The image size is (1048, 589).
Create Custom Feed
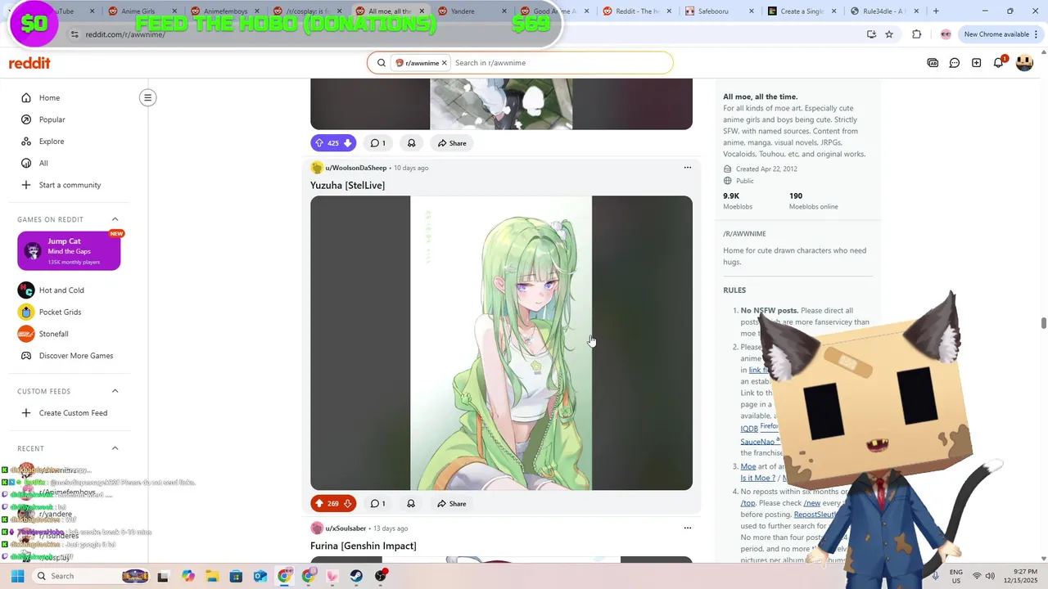(x=73, y=413)
